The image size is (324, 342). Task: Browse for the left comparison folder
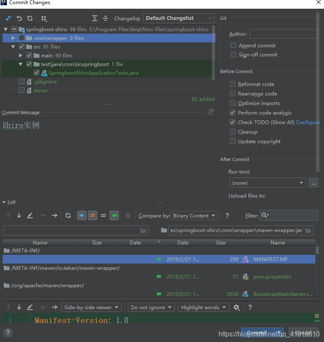click(143, 230)
